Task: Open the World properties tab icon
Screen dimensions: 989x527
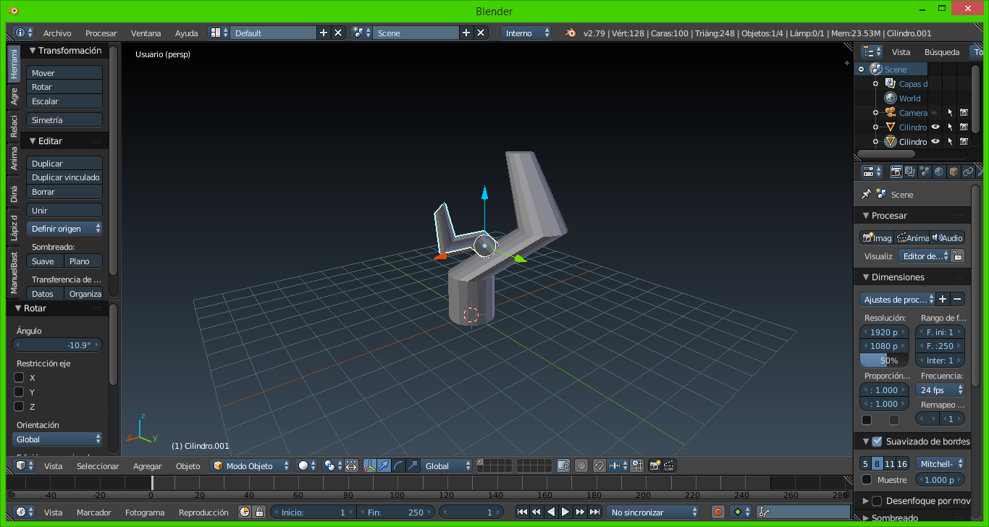Action: pos(939,172)
